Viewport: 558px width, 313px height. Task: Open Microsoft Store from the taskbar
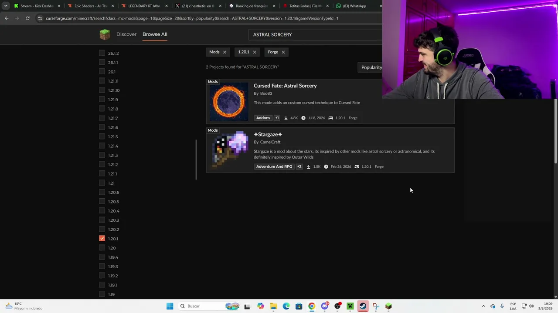click(299, 306)
